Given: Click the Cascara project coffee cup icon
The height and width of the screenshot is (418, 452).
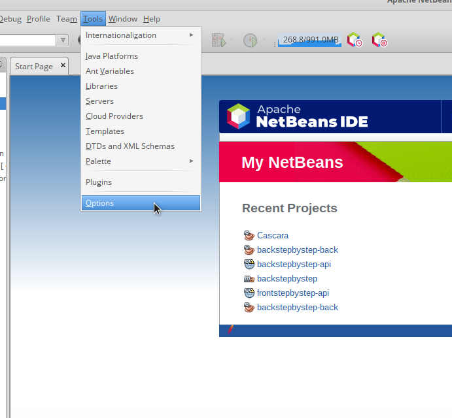Looking at the screenshot, I should 249,236.
